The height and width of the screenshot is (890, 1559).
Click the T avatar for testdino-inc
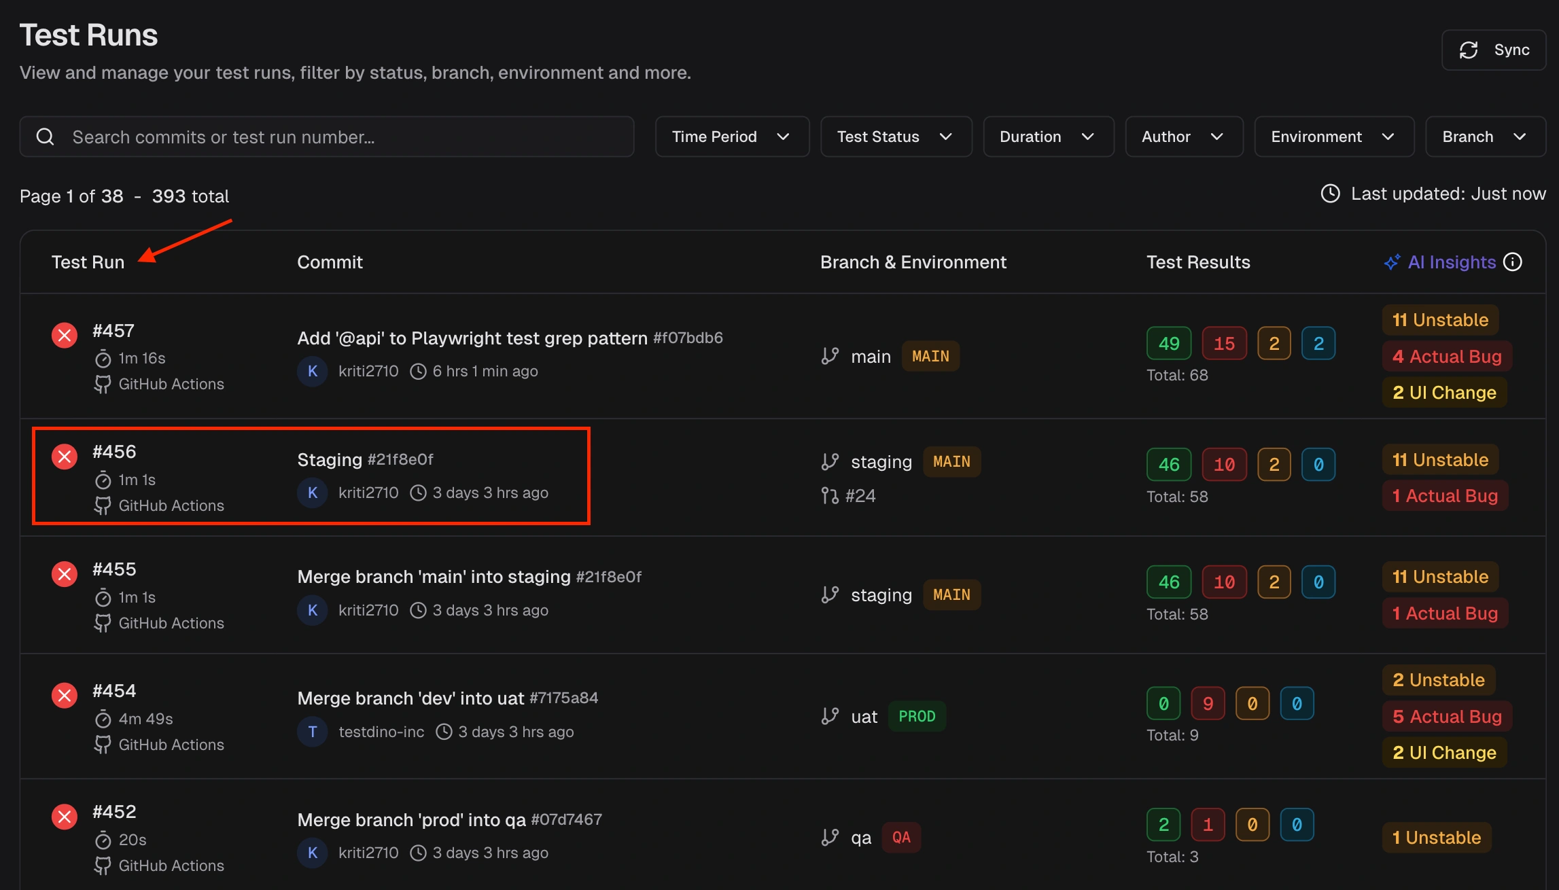point(313,732)
